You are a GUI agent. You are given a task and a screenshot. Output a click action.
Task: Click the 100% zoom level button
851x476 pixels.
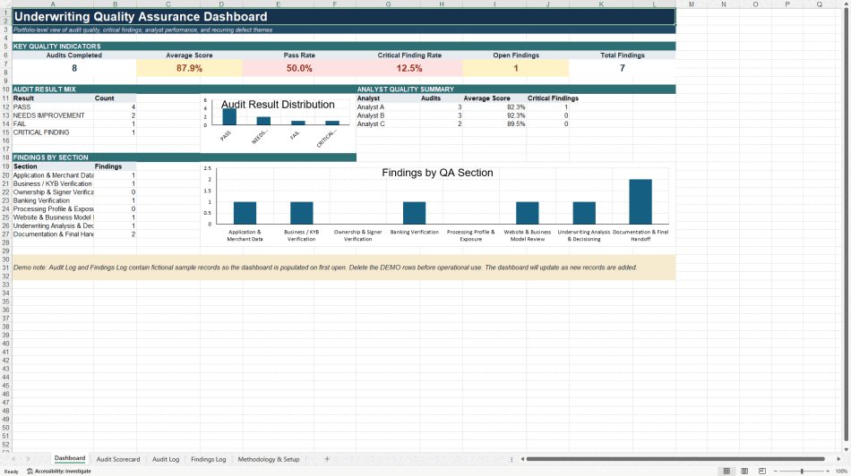click(841, 472)
